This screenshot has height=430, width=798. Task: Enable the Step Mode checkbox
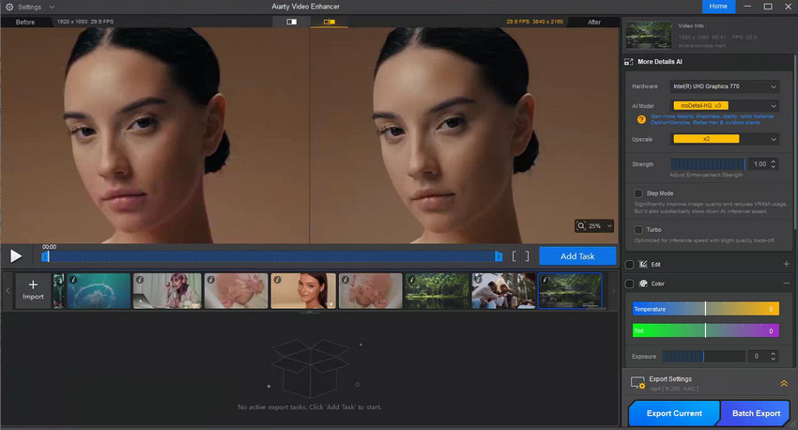coord(637,193)
